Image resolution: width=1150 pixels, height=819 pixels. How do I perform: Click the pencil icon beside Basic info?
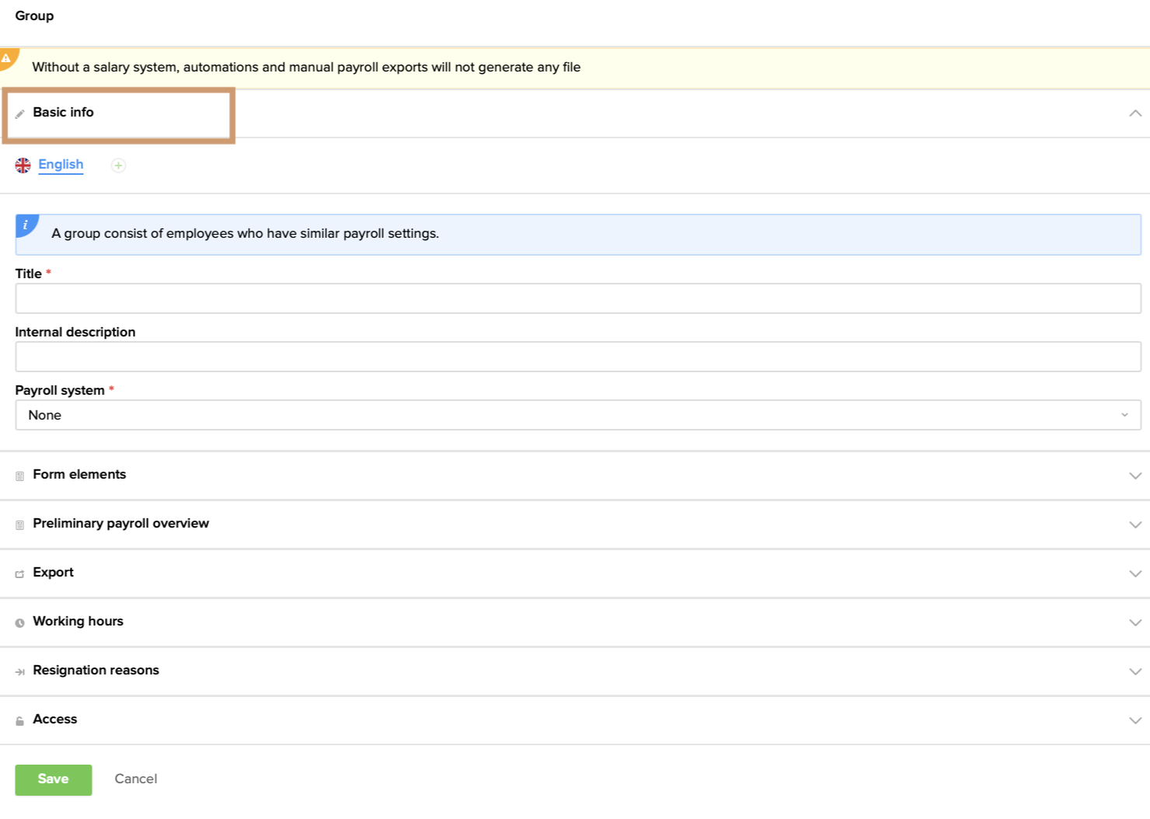point(20,114)
